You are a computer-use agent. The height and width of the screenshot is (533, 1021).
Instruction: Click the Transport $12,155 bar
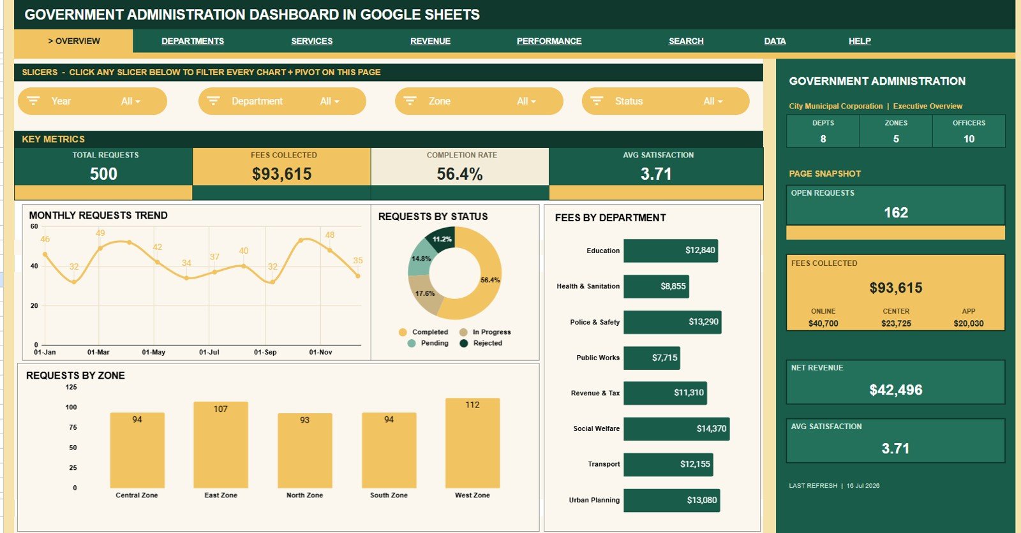point(668,464)
